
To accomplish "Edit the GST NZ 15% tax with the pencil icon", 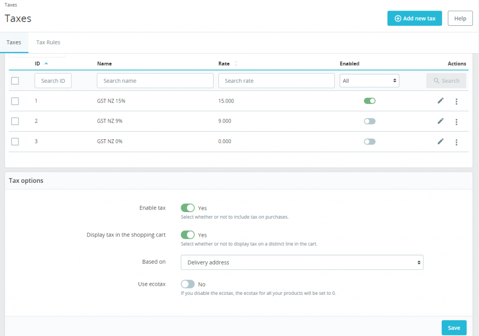I will click(440, 101).
